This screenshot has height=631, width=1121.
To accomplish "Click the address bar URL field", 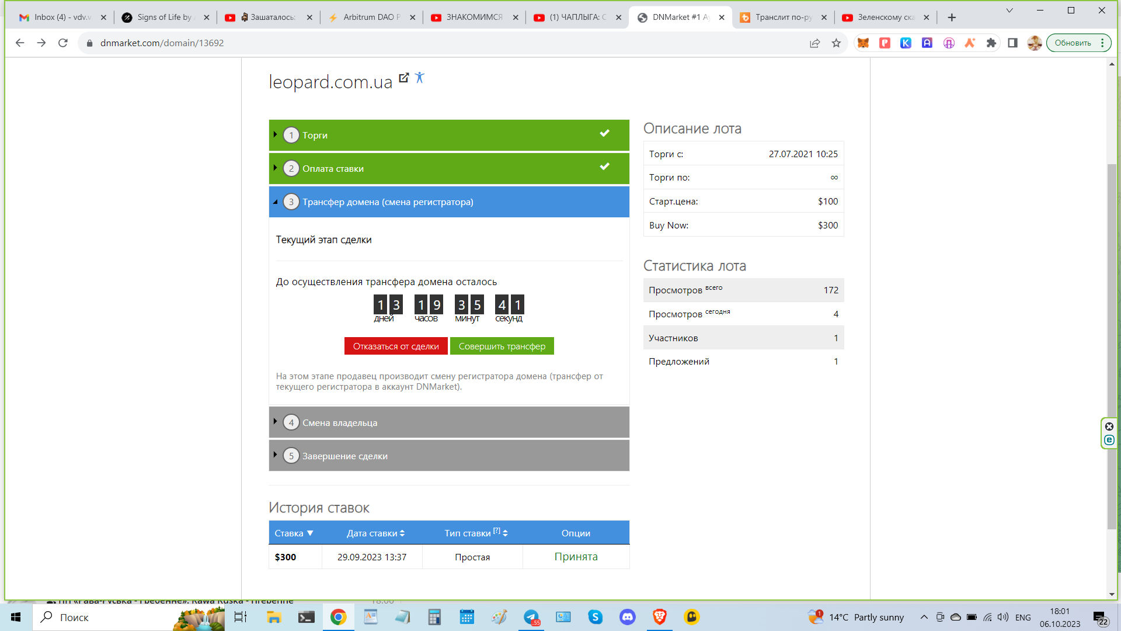I will click(x=444, y=43).
